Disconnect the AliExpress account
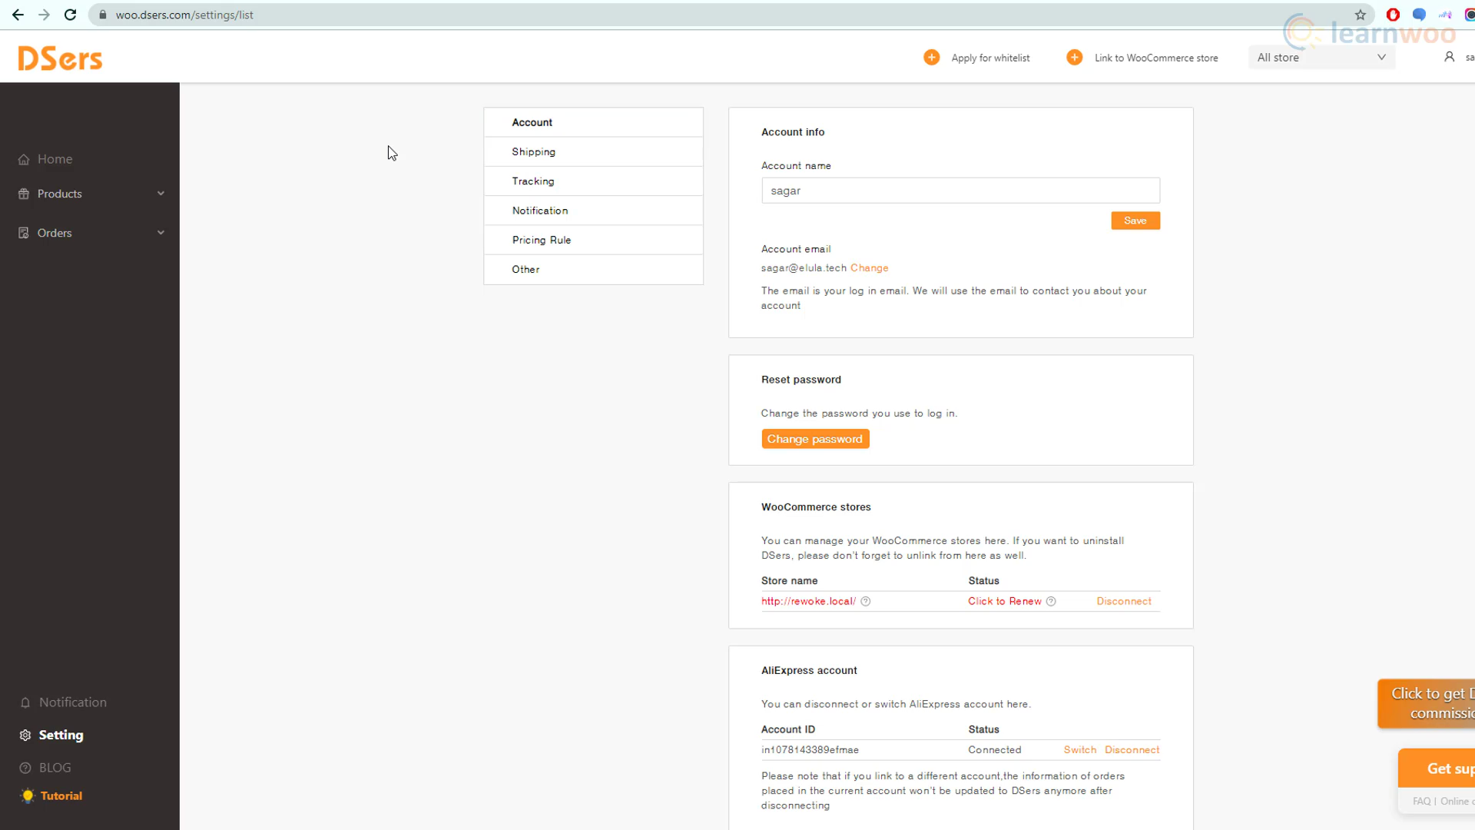The image size is (1475, 830). tap(1132, 750)
